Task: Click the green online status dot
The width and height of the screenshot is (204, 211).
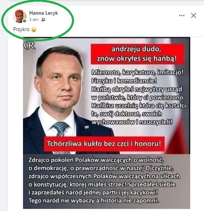Action: click(24, 21)
